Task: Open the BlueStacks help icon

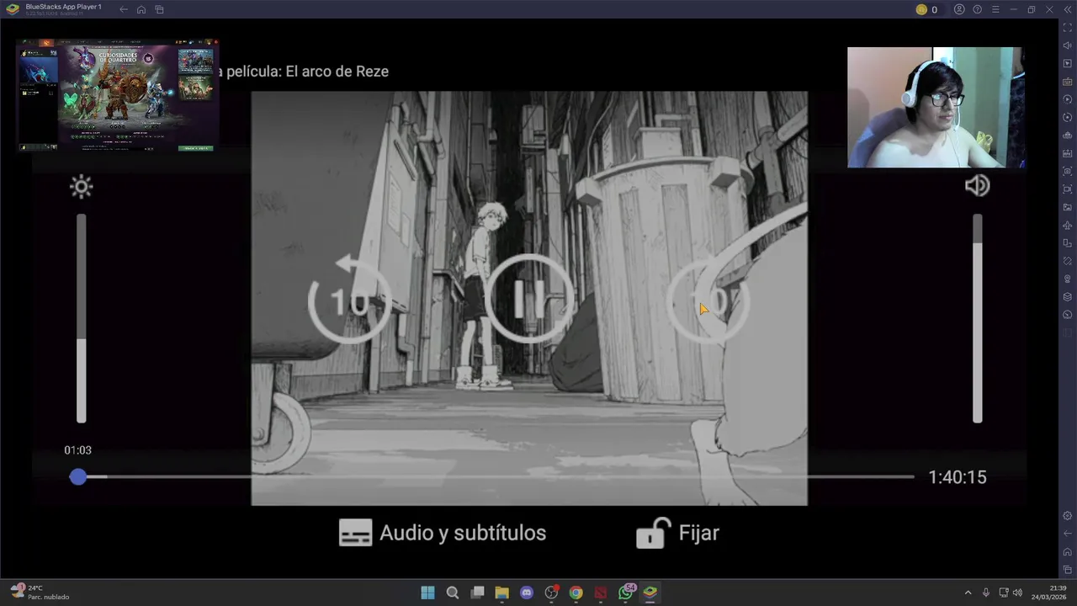Action: (x=977, y=9)
